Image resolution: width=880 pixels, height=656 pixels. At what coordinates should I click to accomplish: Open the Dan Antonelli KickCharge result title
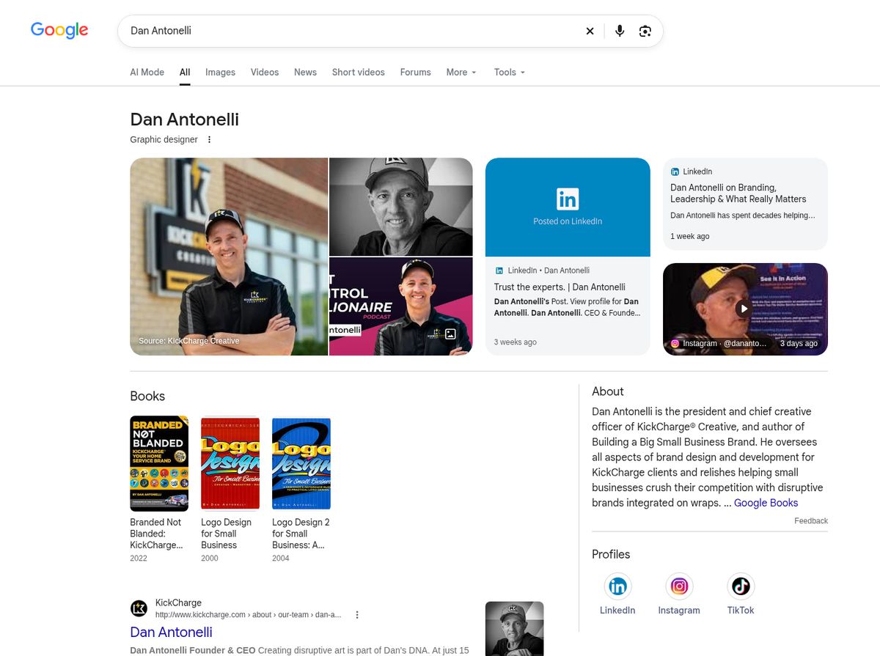[x=171, y=632]
